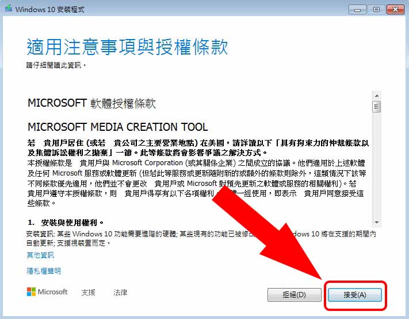Click the section title 1. 安裝與使用權利
The width and height of the screenshot is (409, 319).
66,223
